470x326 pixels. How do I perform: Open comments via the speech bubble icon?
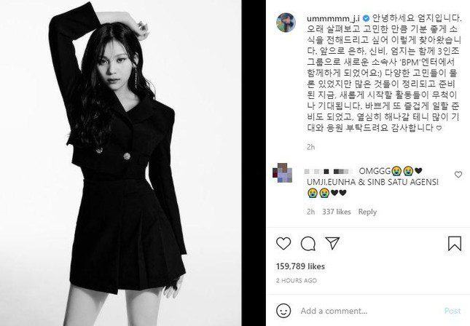[x=308, y=243]
